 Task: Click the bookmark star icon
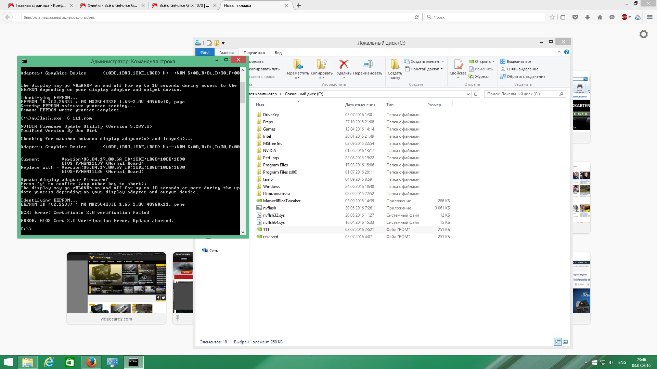(552, 17)
